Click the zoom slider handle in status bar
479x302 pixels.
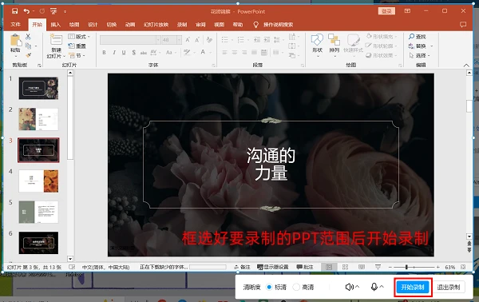click(406, 267)
